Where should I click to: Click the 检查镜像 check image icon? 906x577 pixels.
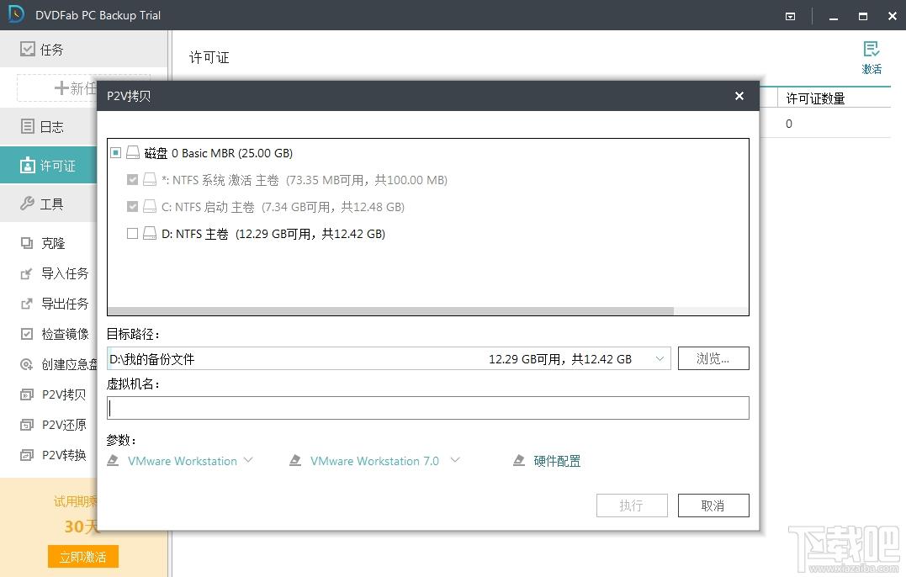pos(27,334)
